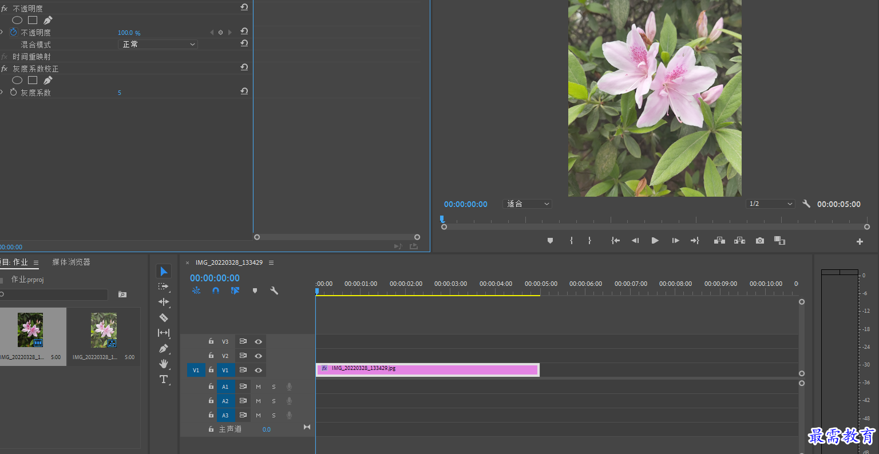The width and height of the screenshot is (879, 454).
Task: Export frame with camera icon
Action: coord(759,241)
